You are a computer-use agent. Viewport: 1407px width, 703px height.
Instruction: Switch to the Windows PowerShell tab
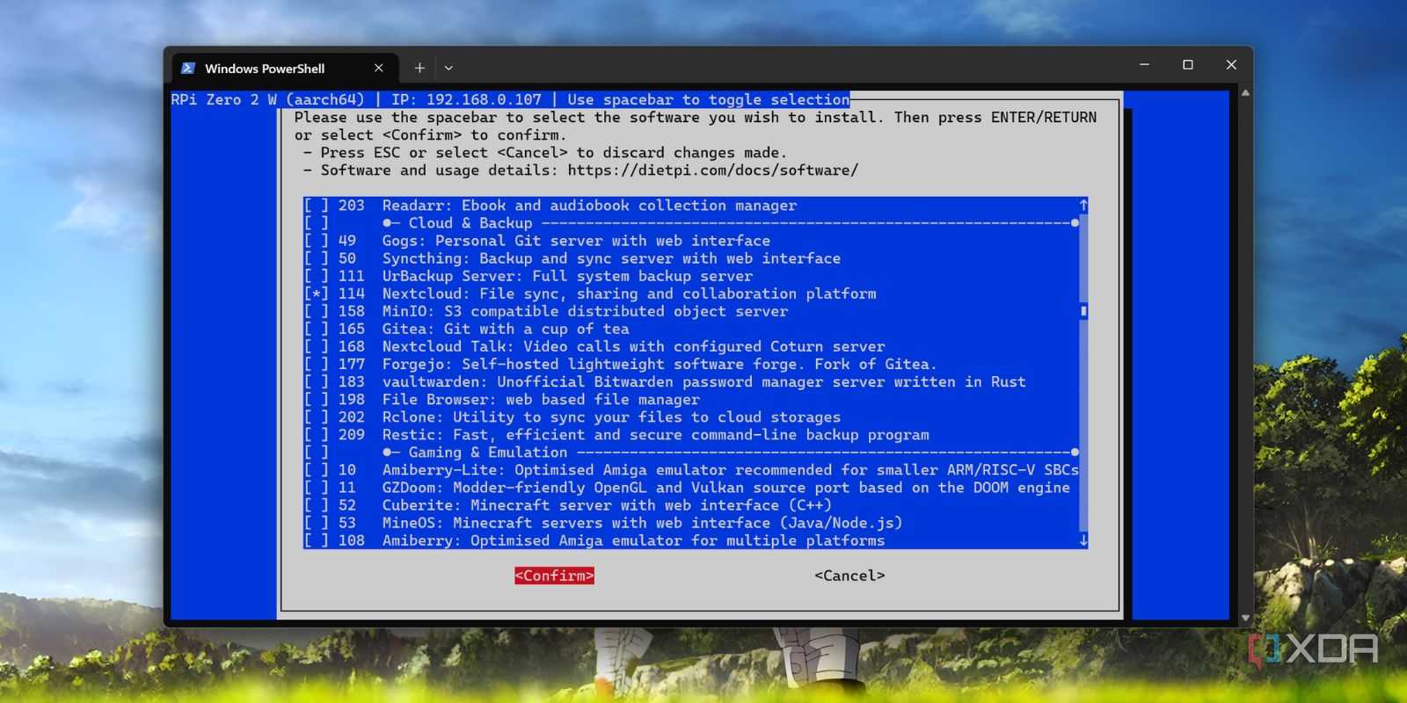[283, 69]
